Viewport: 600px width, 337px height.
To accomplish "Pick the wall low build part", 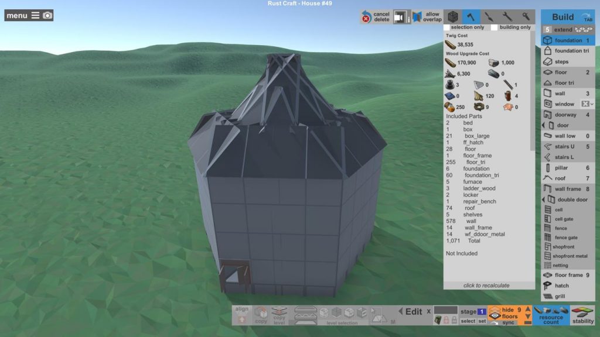I will [x=568, y=136].
